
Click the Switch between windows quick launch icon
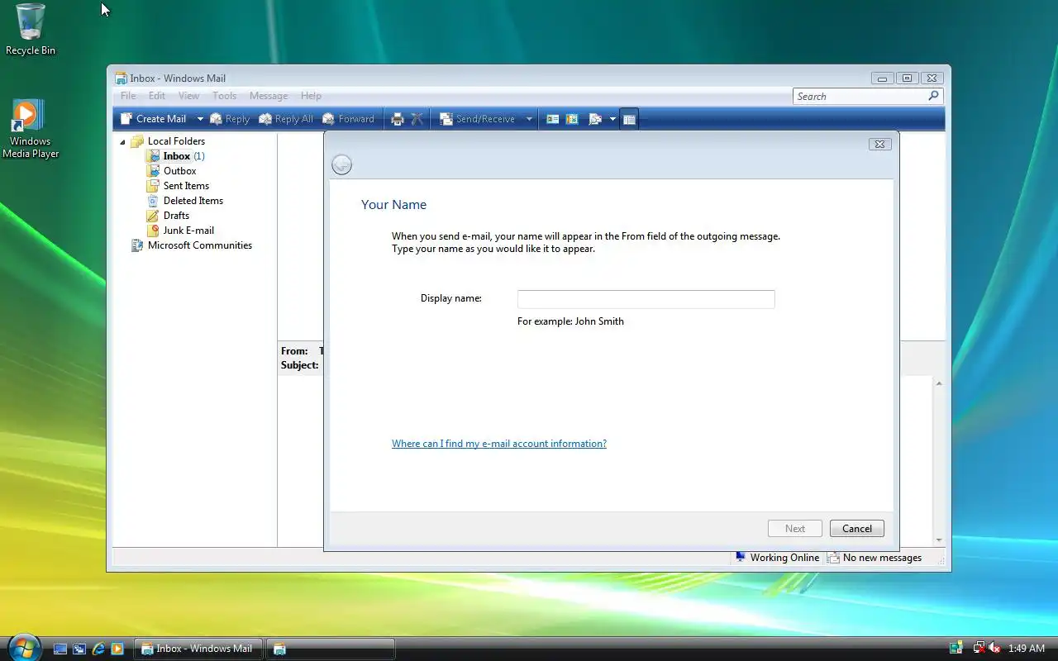[x=79, y=649]
